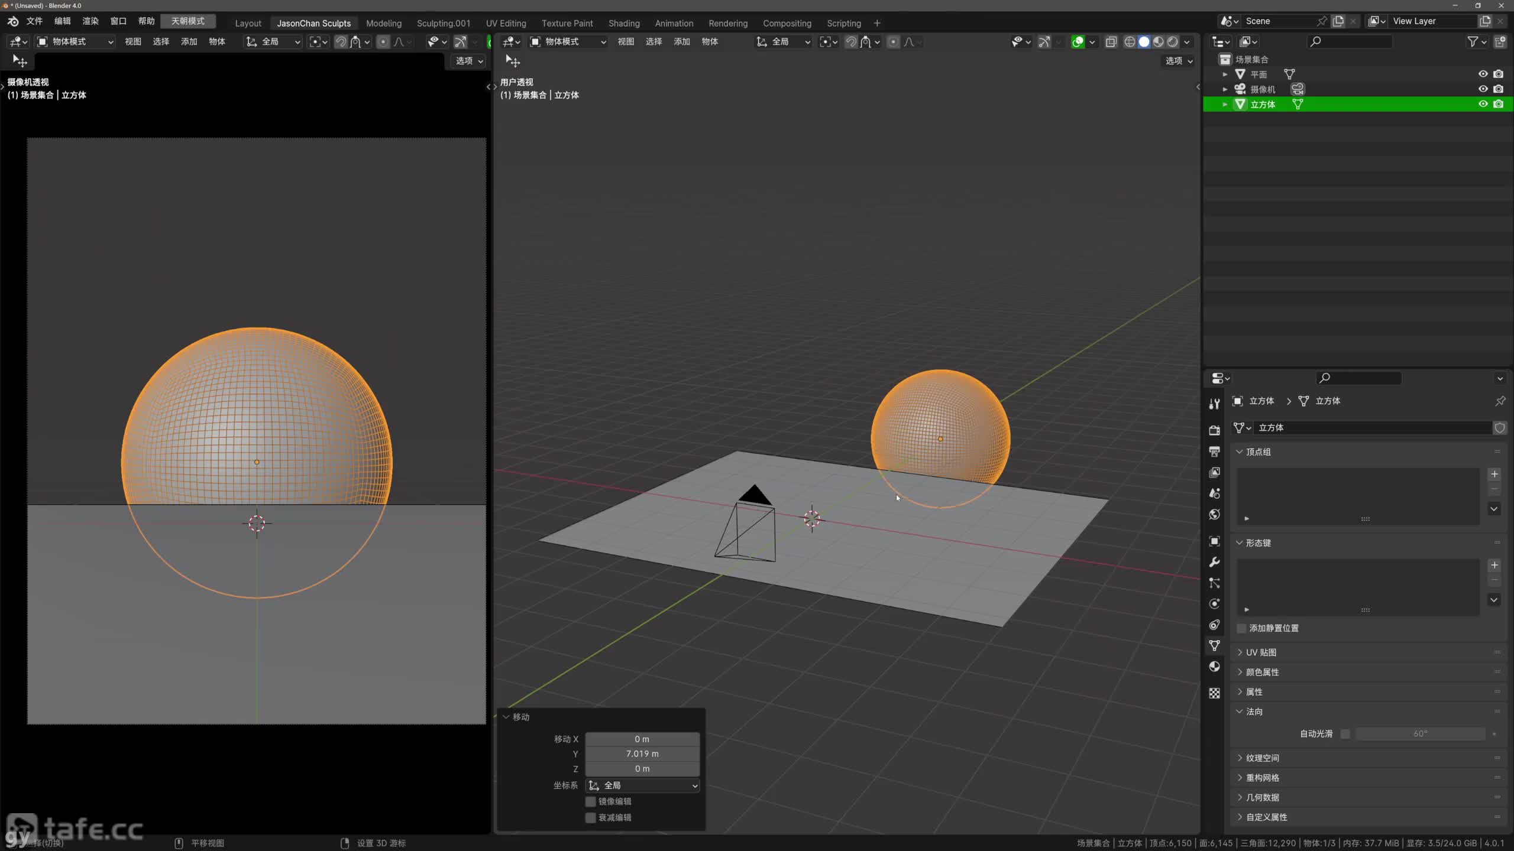Open the 文件 menu

tap(34, 21)
